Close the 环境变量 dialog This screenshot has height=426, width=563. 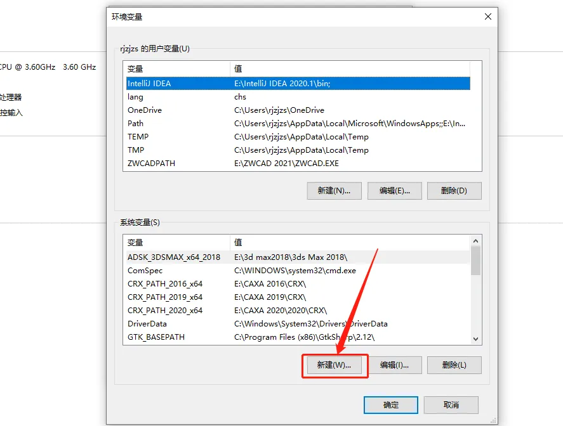[x=487, y=16]
